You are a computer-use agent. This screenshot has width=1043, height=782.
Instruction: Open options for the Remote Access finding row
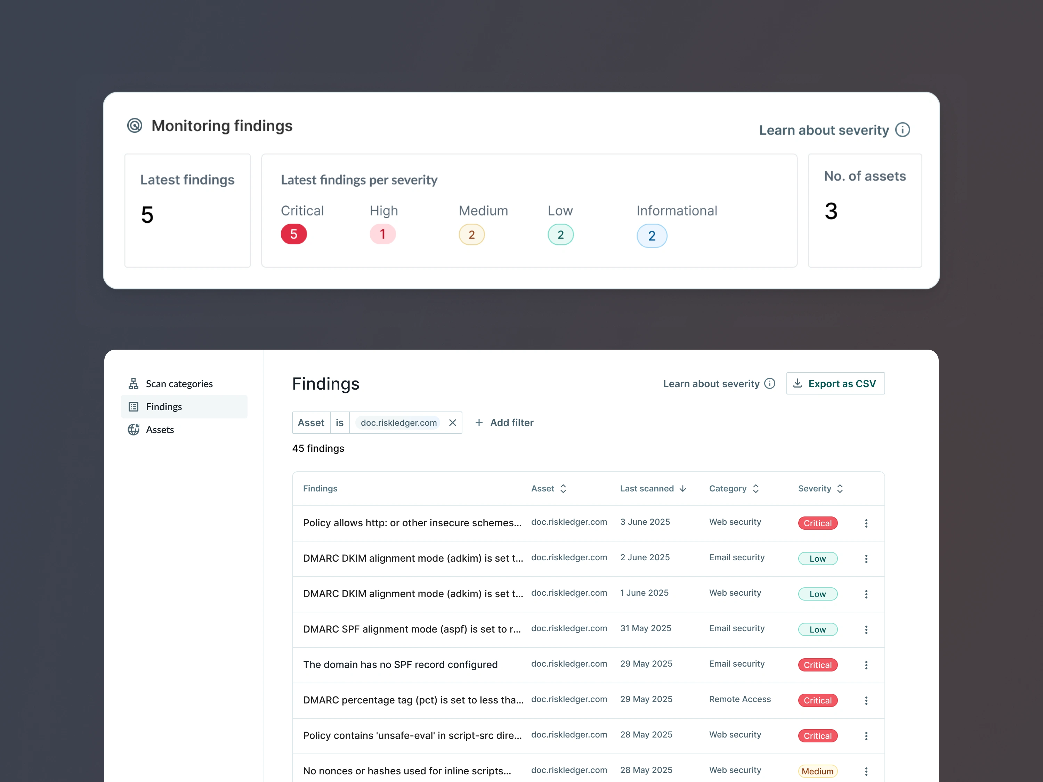click(866, 700)
